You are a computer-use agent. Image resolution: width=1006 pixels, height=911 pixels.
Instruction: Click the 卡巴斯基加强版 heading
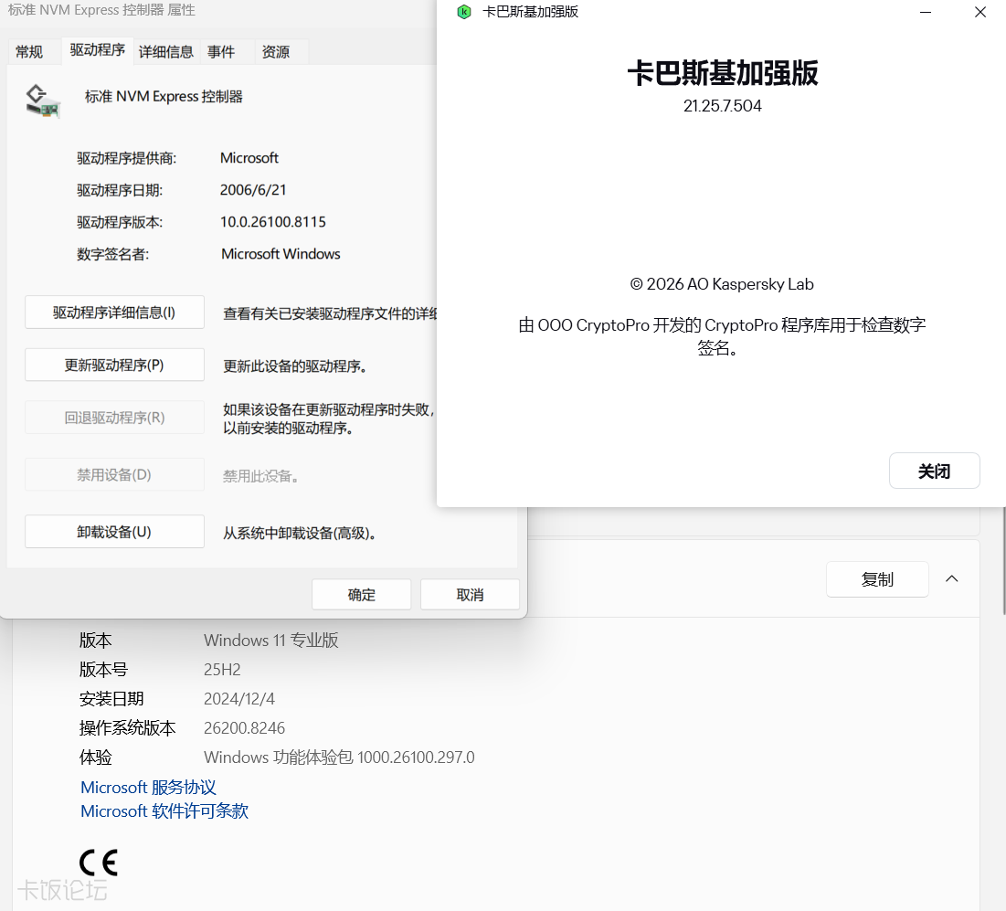pyautogui.click(x=723, y=72)
